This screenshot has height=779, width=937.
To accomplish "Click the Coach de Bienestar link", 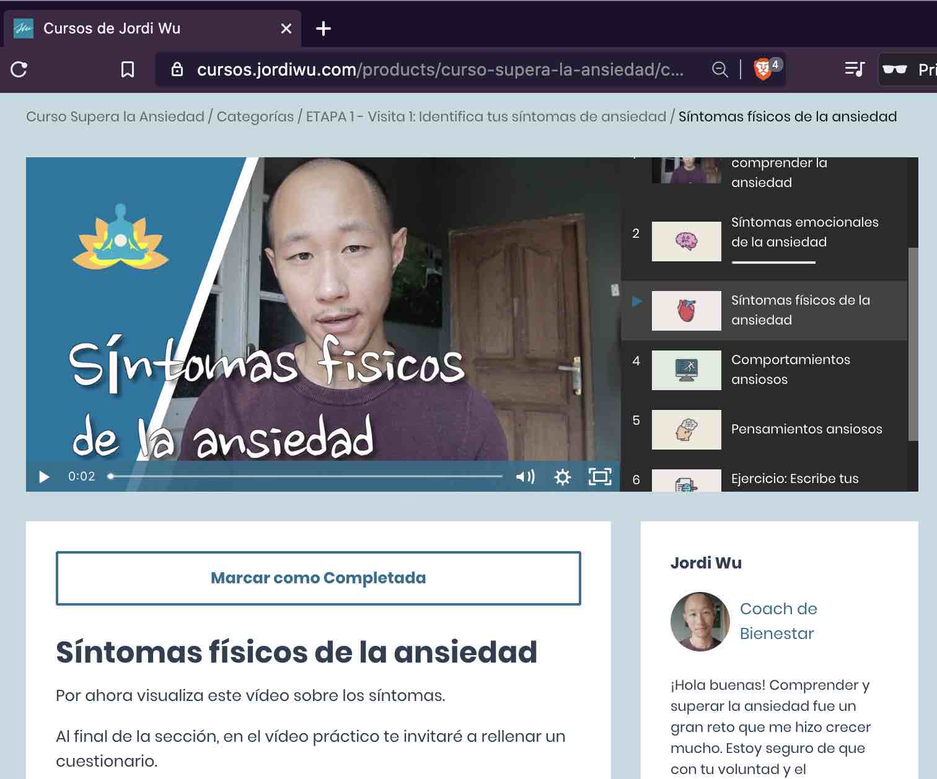I will tap(778, 621).
